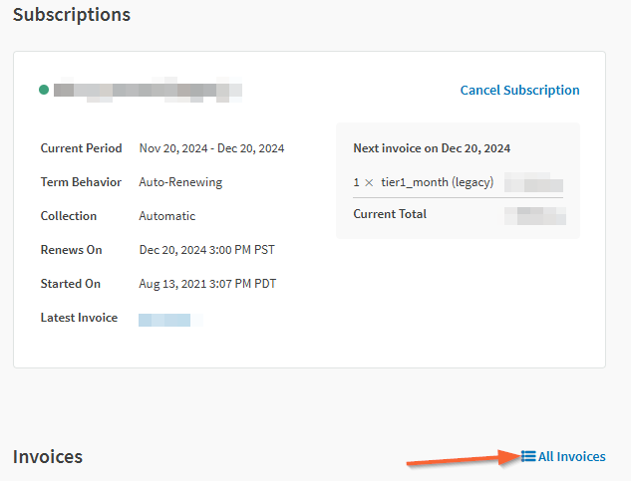Click the Current Total label

tap(390, 214)
